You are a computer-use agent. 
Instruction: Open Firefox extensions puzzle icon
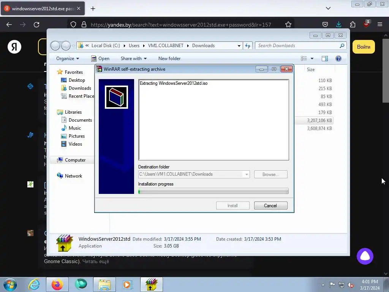(353, 24)
